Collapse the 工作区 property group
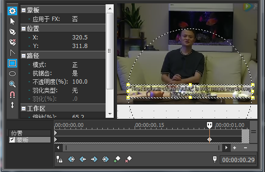Image resolution: width=265 pixels, height=172 pixels. tap(24, 109)
